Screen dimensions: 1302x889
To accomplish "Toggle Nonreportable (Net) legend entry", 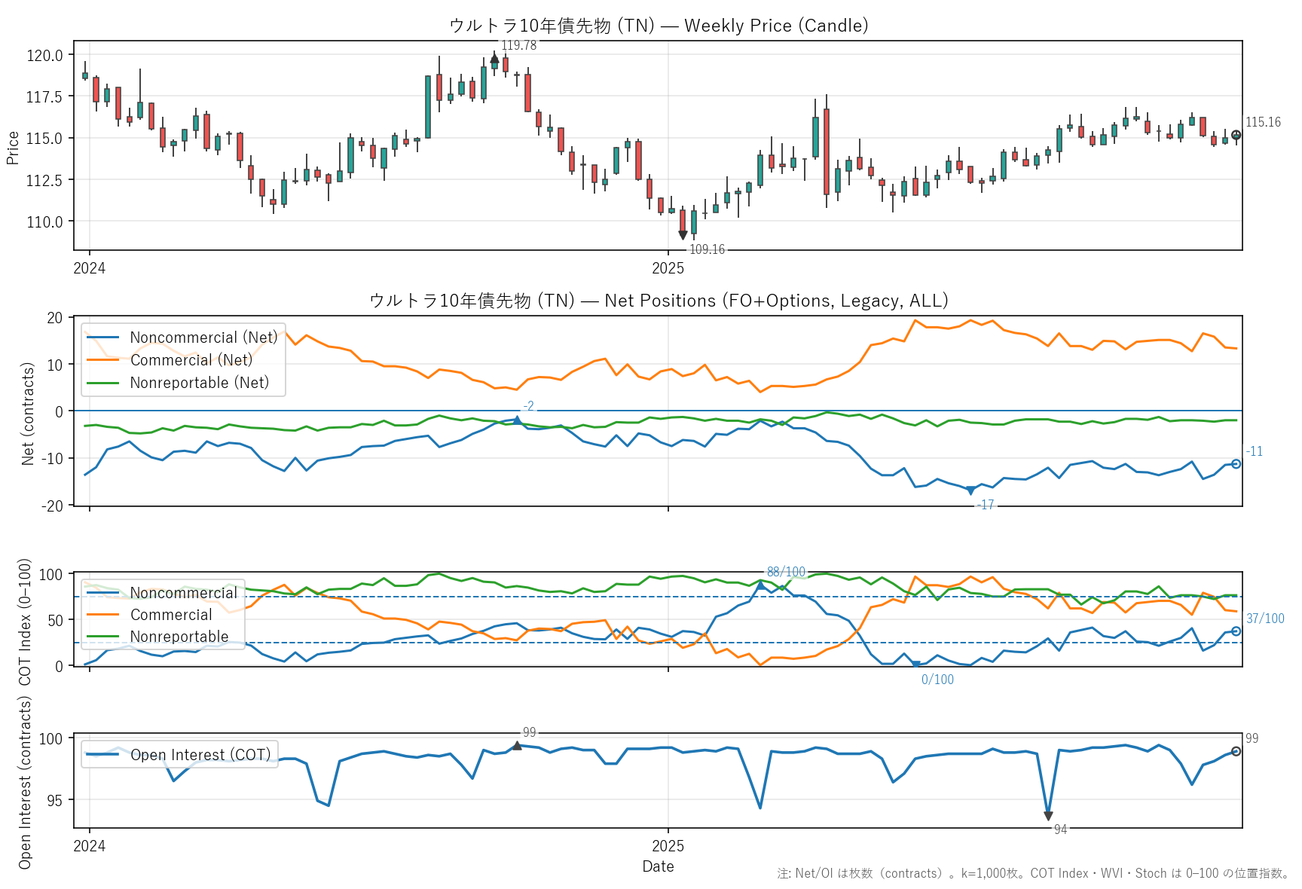I will coord(199,383).
